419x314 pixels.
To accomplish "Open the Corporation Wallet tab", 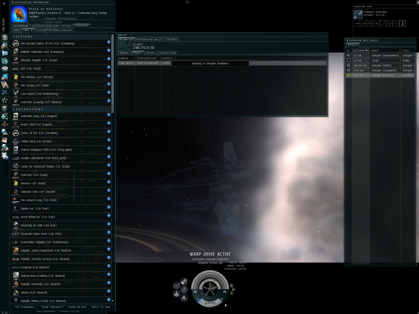I will tap(150, 40).
